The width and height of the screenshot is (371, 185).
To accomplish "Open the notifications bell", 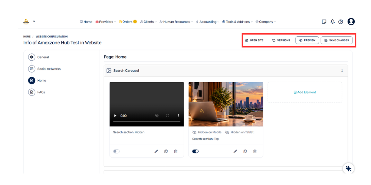I will coord(332,22).
